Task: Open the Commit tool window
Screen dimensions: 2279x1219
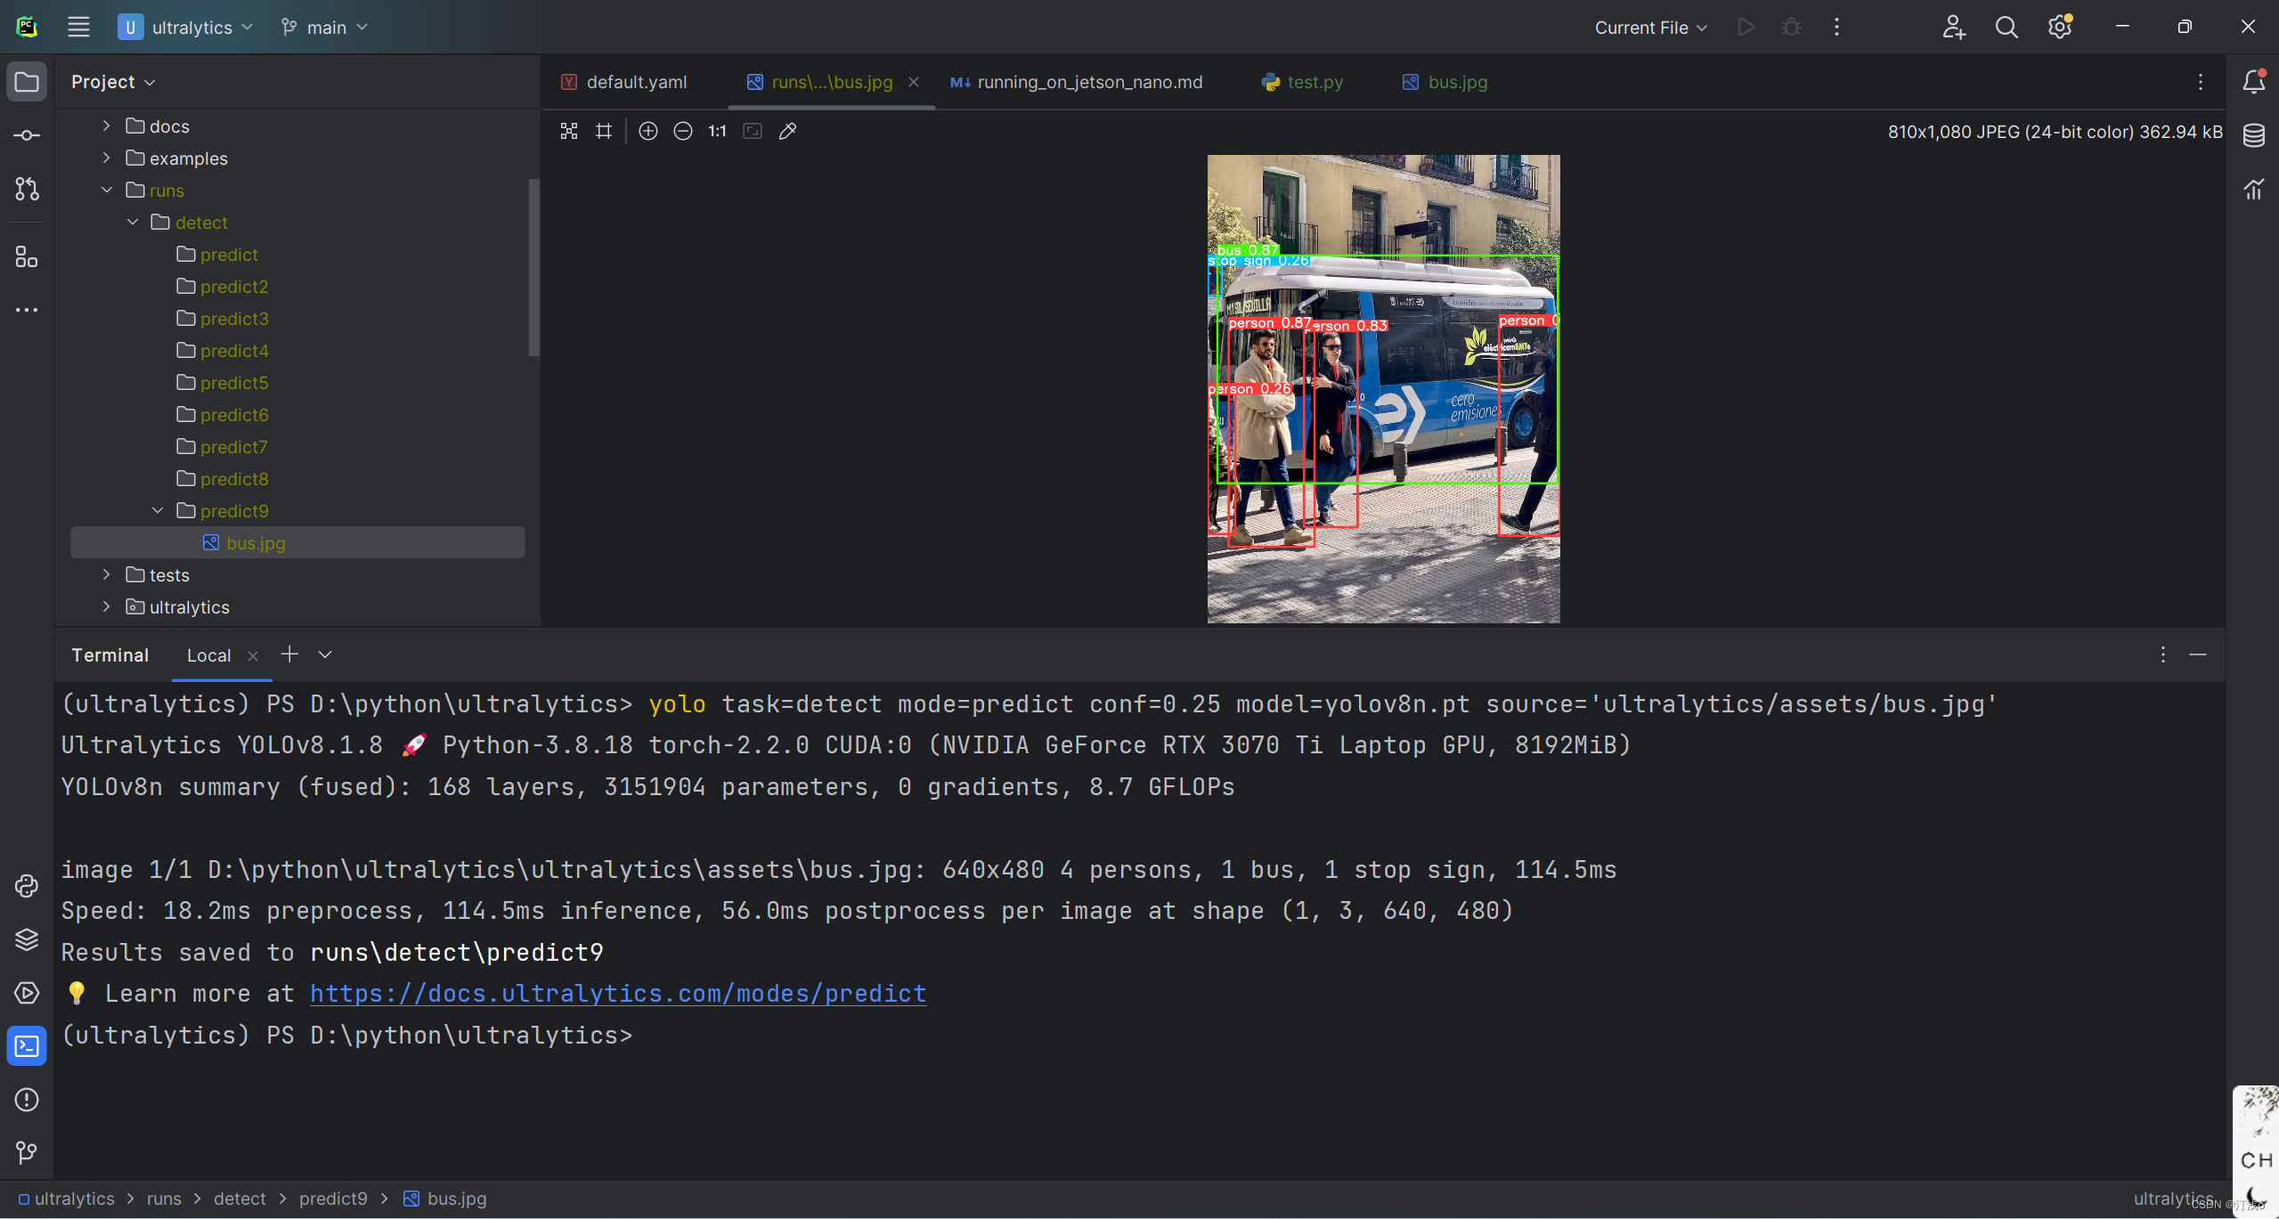Action: tap(26, 134)
